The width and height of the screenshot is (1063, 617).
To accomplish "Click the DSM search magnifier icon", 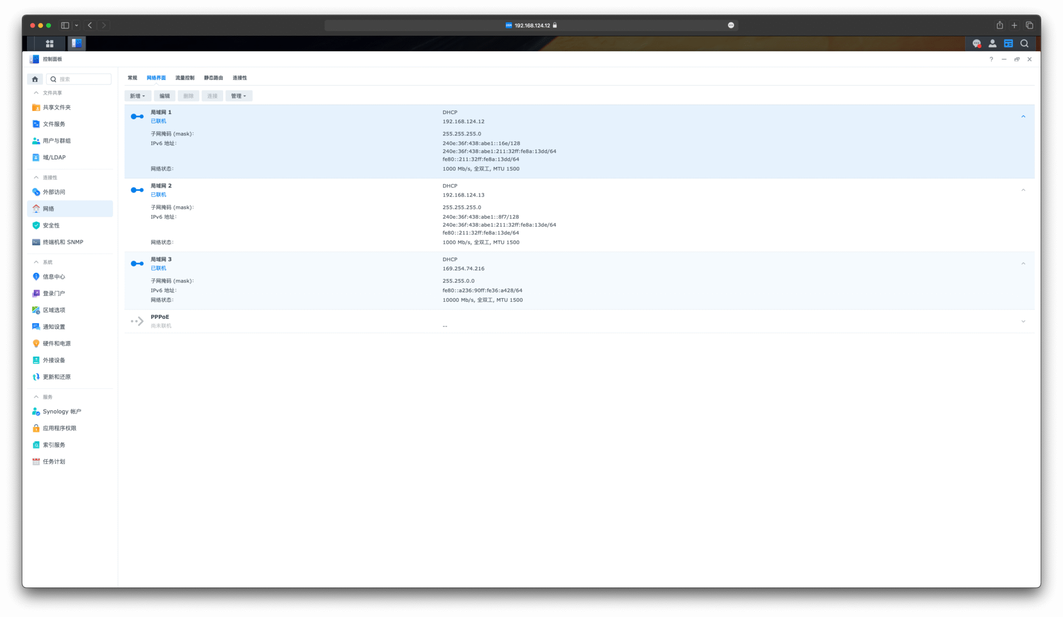I will 1024,44.
